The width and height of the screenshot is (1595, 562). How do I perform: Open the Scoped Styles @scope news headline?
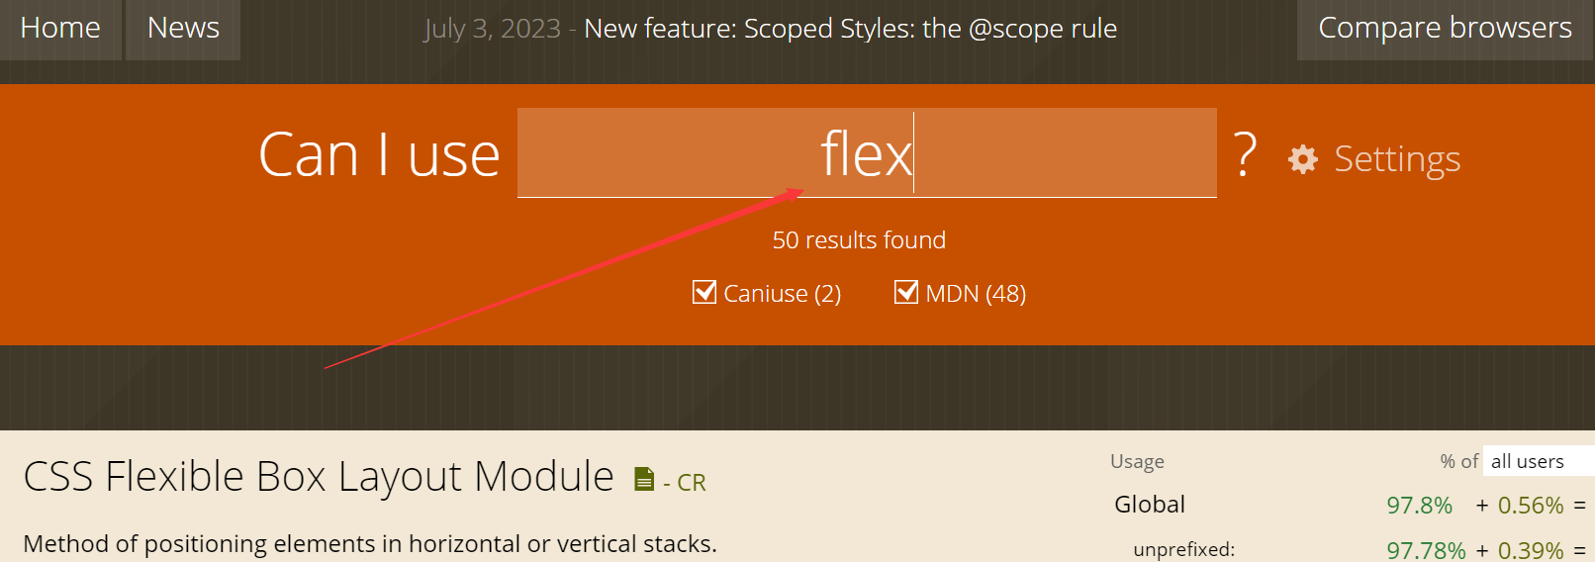[x=850, y=29]
